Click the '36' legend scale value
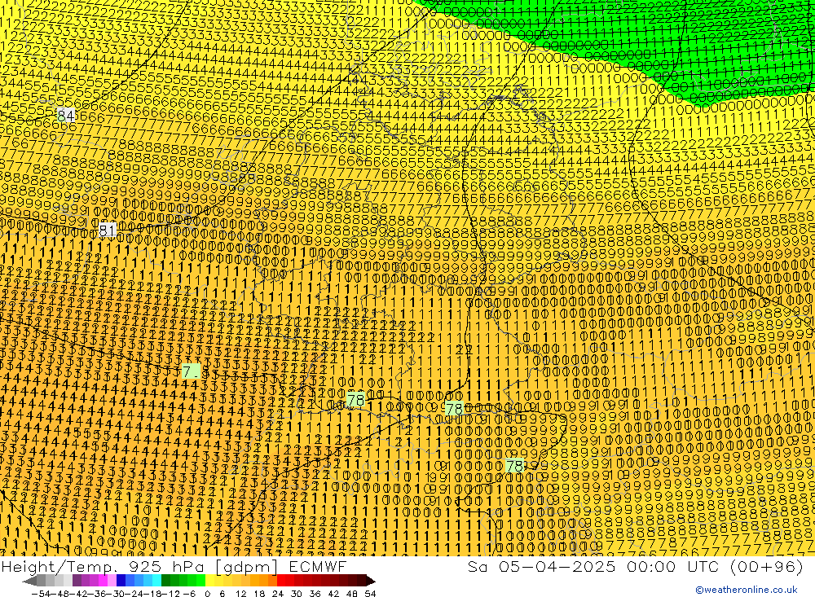815x597 pixels. click(x=315, y=594)
